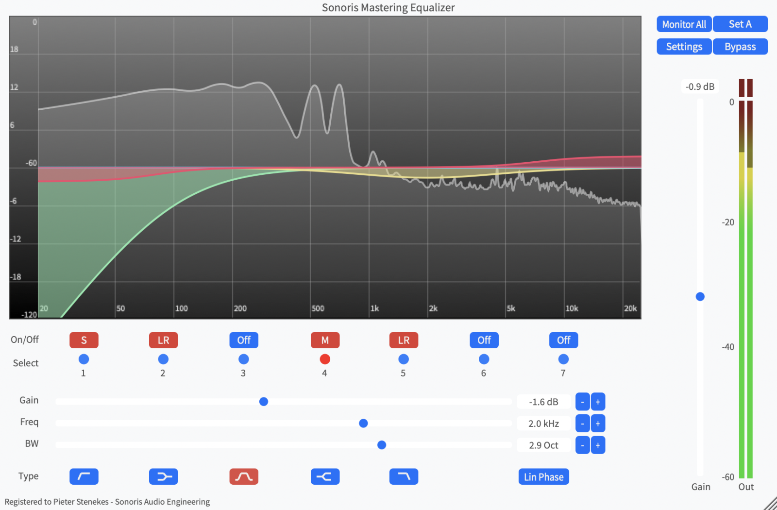The image size is (777, 510).
Task: Enable band 3 by clicking its Off switch
Action: coord(243,340)
